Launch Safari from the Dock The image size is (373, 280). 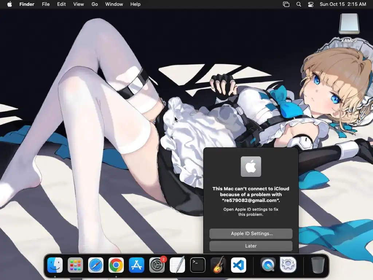pos(96,265)
